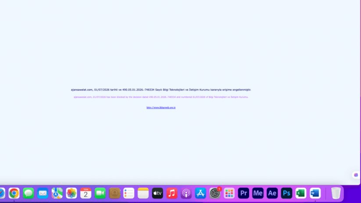The height and width of the screenshot is (203, 361).
Task: Open Adobe Media Encoder
Action: 258,193
